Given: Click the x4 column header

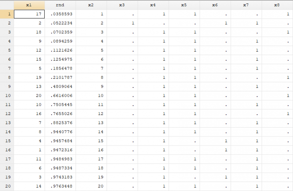Looking at the screenshot, I should pos(153,5).
